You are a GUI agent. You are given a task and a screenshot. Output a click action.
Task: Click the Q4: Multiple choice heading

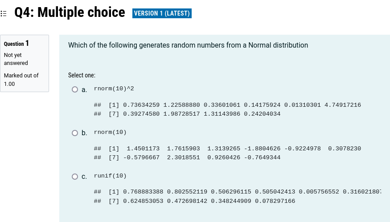70,12
